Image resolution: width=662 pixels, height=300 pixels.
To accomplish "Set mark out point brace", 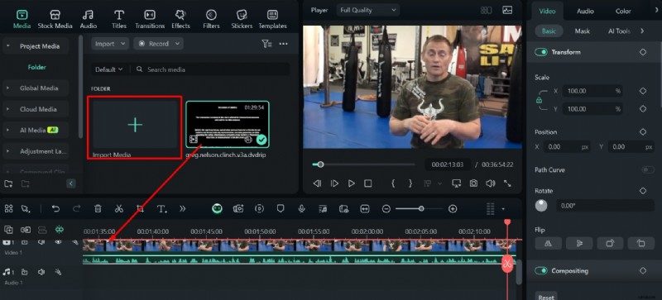I will 410,183.
